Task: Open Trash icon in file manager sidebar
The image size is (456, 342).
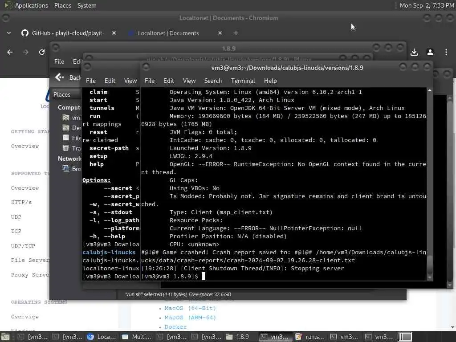Action: click(x=66, y=148)
